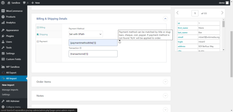Open All Import Settings submenu item

click(6, 95)
